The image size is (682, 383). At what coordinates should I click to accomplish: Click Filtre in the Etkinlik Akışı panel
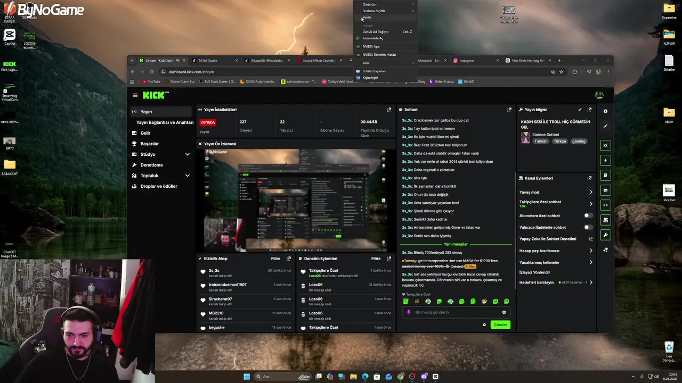pyautogui.click(x=275, y=259)
